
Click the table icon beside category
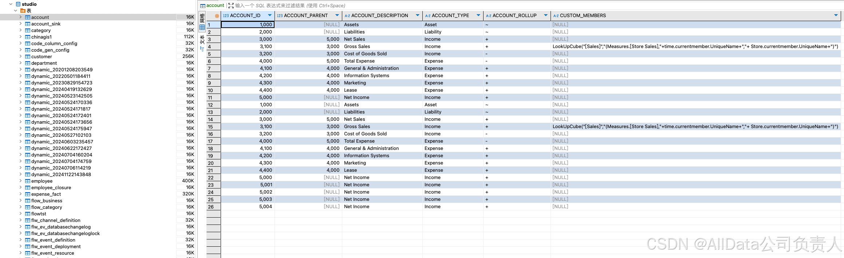[x=28, y=30]
